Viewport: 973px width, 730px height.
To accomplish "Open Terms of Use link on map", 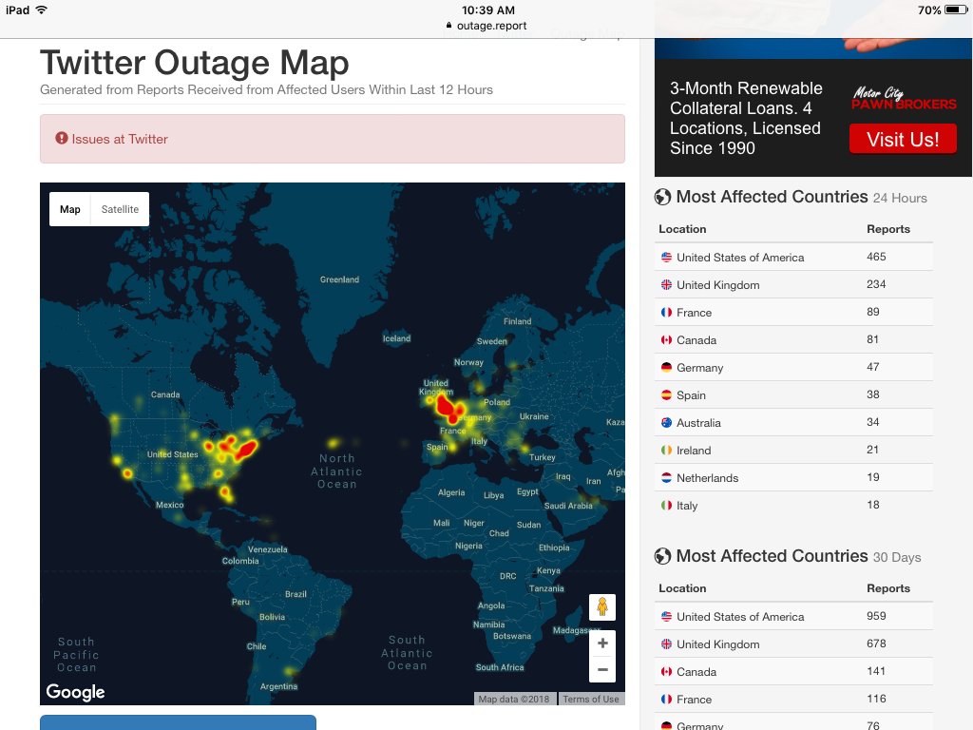I will coord(591,699).
